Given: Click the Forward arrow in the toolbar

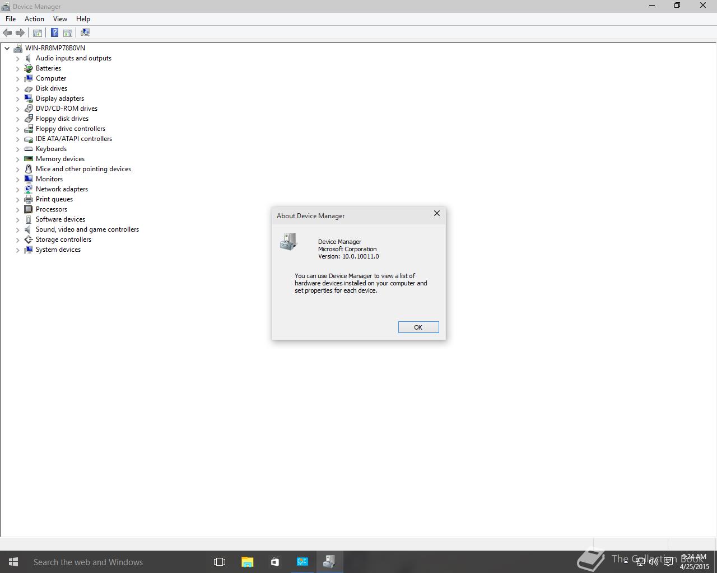Looking at the screenshot, I should 20,32.
